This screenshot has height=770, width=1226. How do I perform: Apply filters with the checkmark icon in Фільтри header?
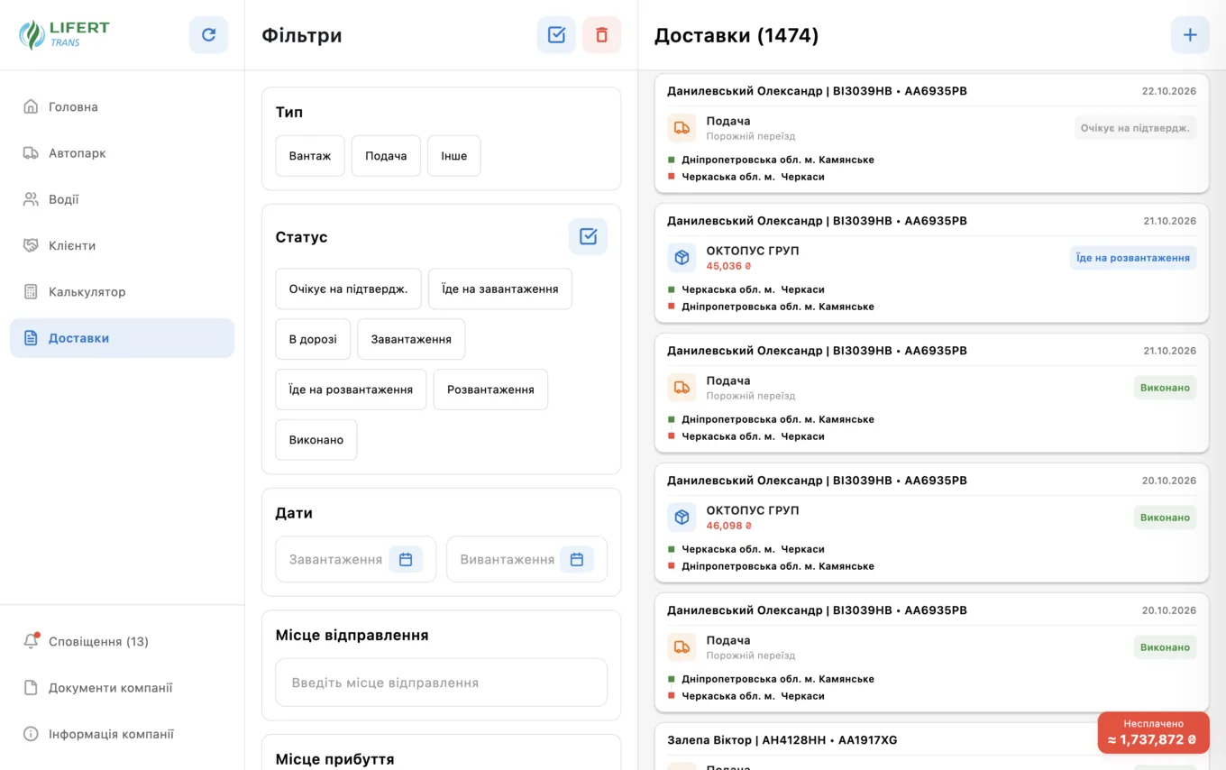tap(556, 35)
